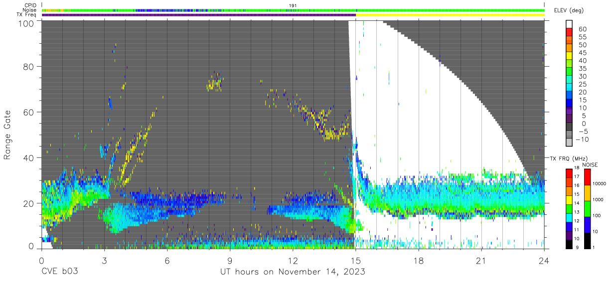Click the '24' tick on UT hours axis
The width and height of the screenshot is (612, 282).
pos(544,260)
